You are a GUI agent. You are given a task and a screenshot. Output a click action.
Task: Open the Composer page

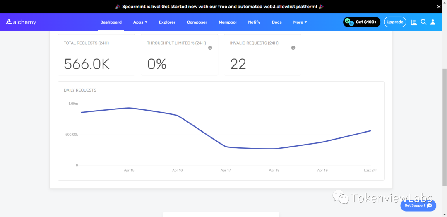pyautogui.click(x=197, y=22)
